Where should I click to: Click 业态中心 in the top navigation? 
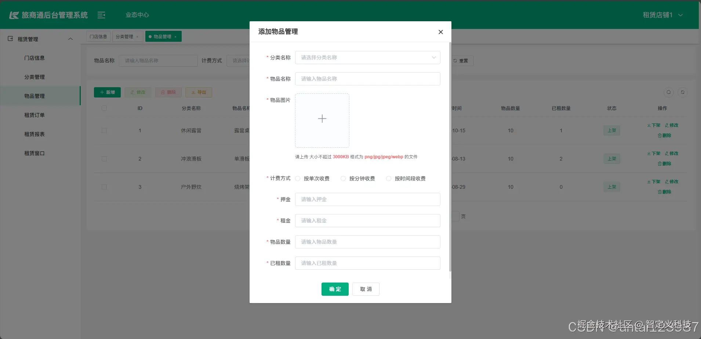pyautogui.click(x=137, y=15)
